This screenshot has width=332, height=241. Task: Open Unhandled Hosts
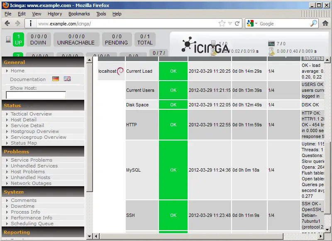(30, 177)
